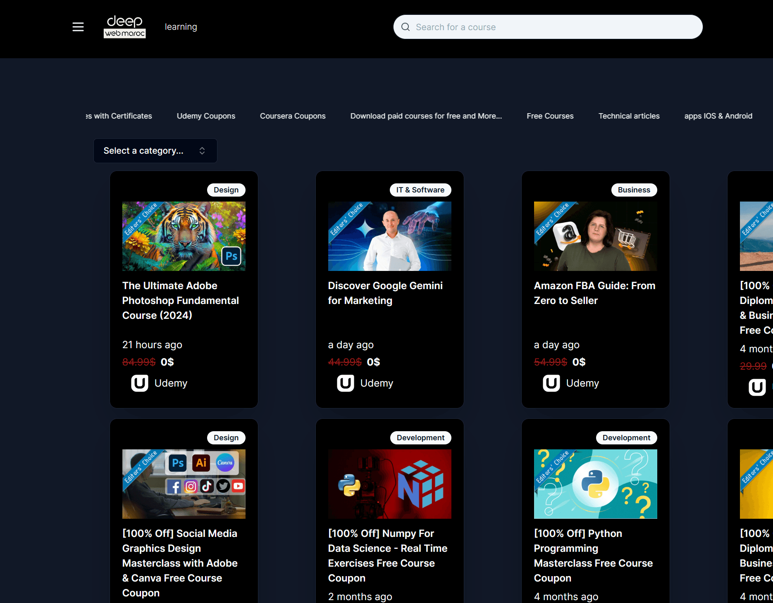Open Numpy For Data Science course title

coord(388,556)
